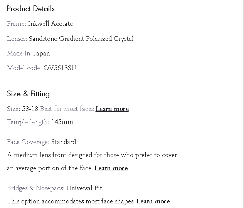Open Learn more link beside size 58-18
244x208 pixels.
pos(112,109)
